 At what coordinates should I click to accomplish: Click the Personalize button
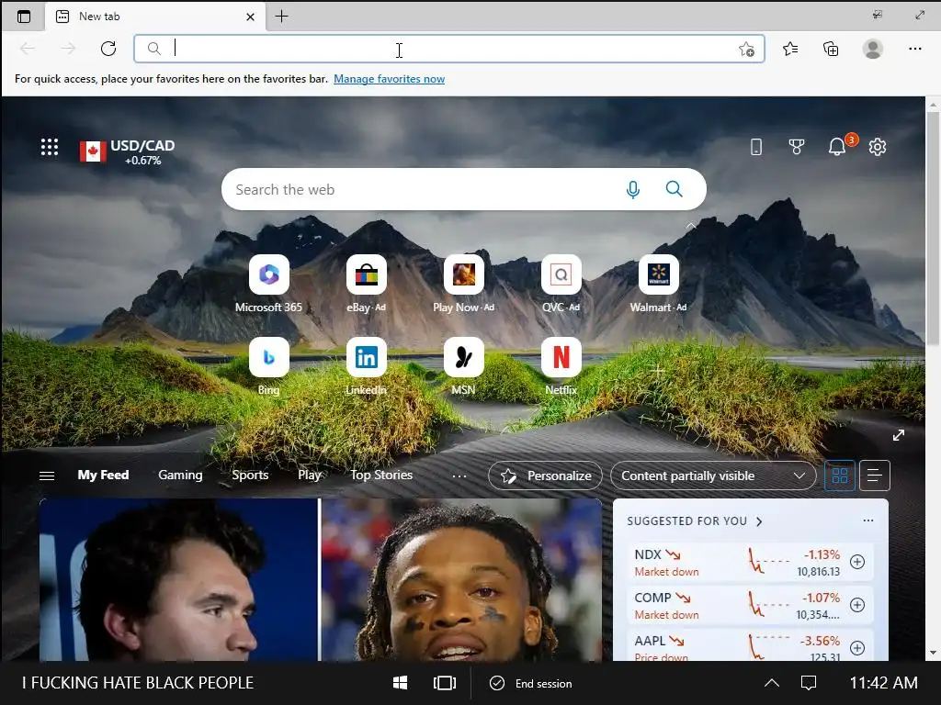tap(545, 476)
